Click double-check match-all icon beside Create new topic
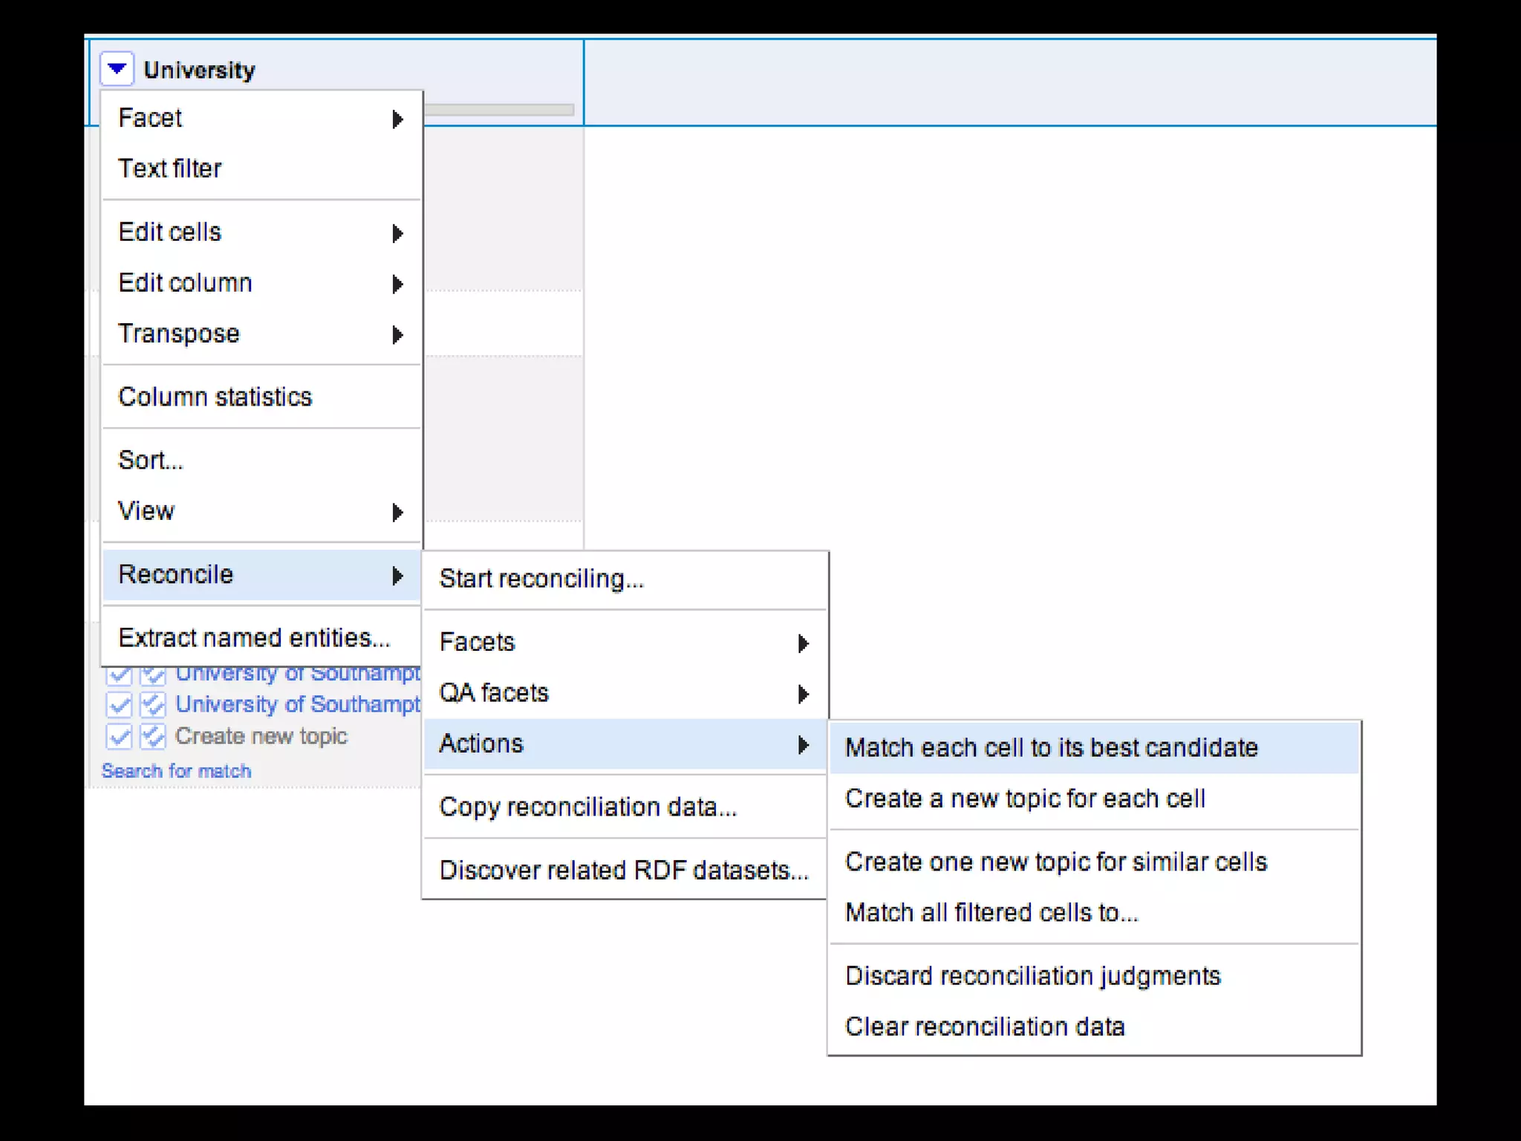The width and height of the screenshot is (1521, 1141). pos(153,736)
